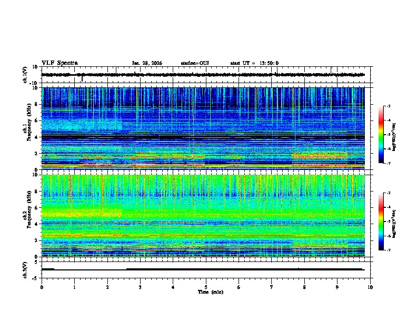Screen dimensions: 417x322
Task: Click the ch.1 frequency axis "6" tick label
Action: point(37,120)
